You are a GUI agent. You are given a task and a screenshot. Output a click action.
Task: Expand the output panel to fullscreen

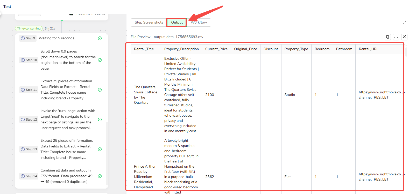point(404,23)
